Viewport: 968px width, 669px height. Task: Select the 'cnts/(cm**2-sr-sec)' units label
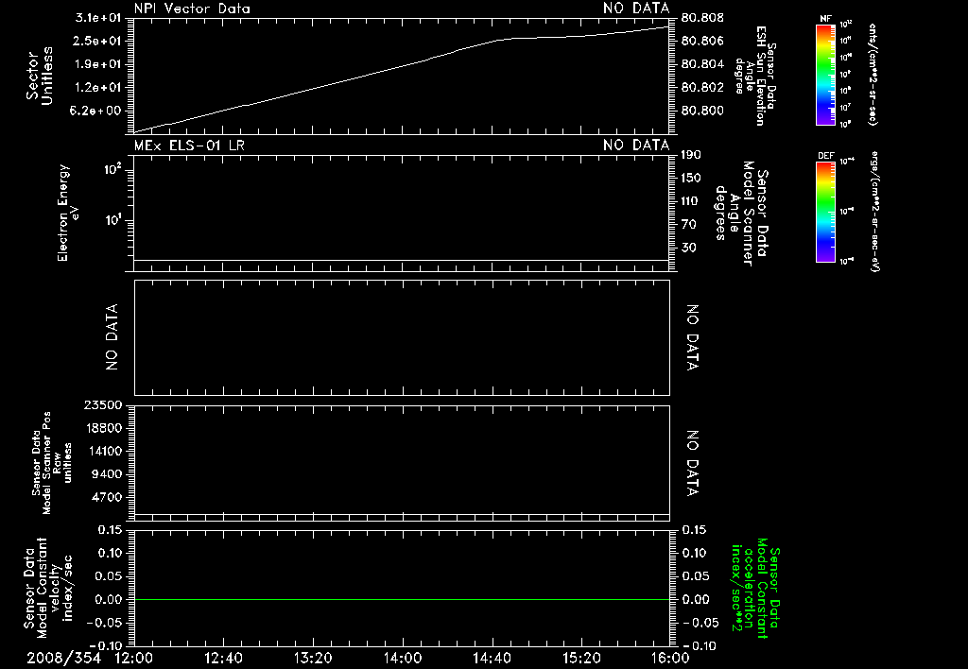[873, 75]
